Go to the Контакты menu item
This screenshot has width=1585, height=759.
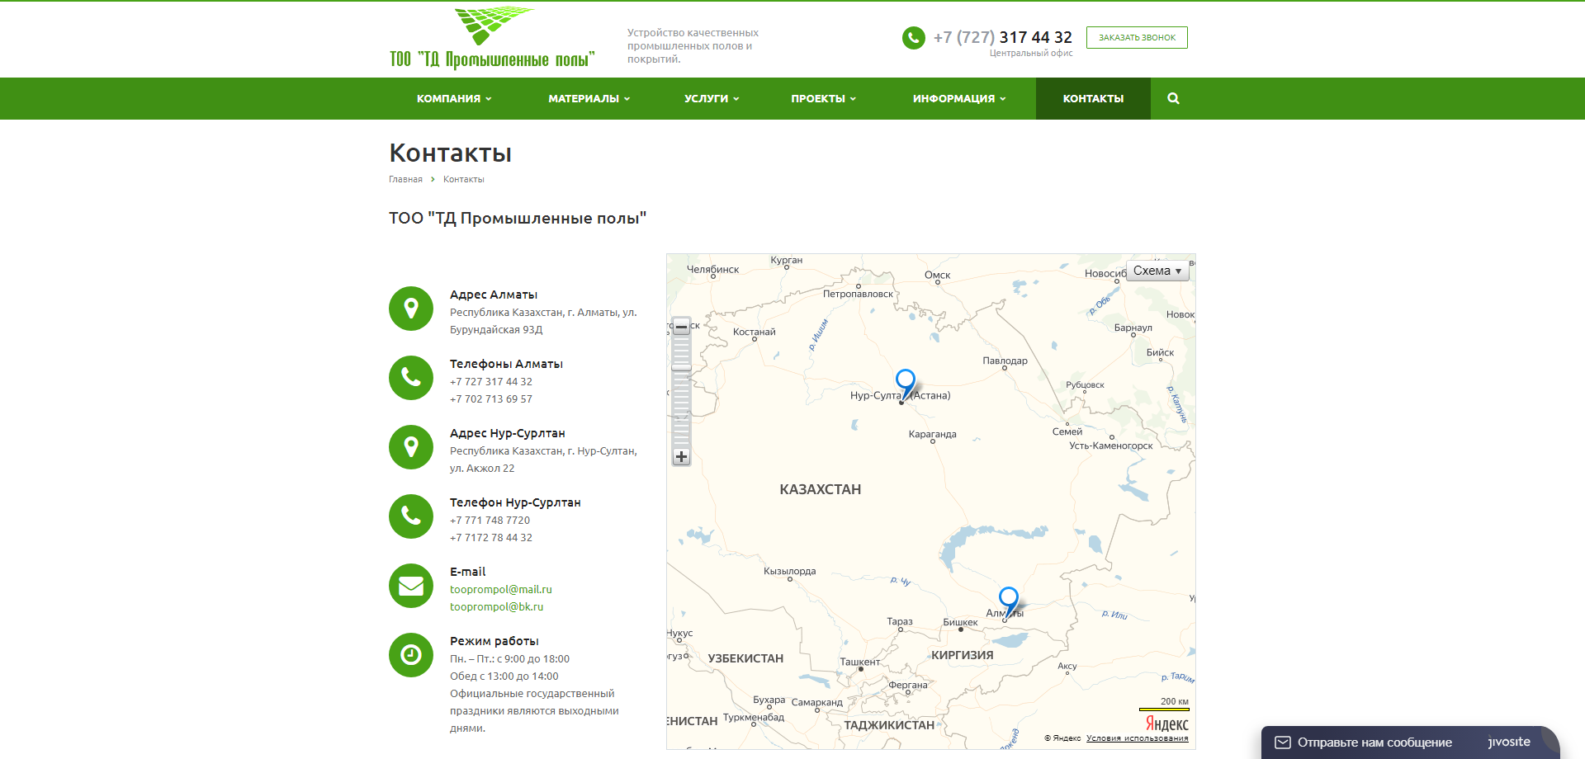(1093, 98)
